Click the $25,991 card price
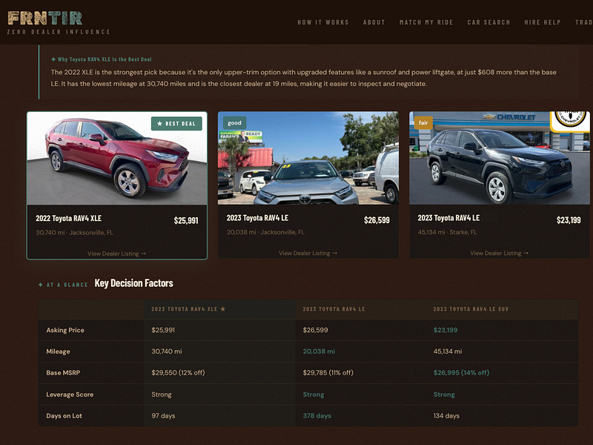This screenshot has height=445, width=593. 186,220
